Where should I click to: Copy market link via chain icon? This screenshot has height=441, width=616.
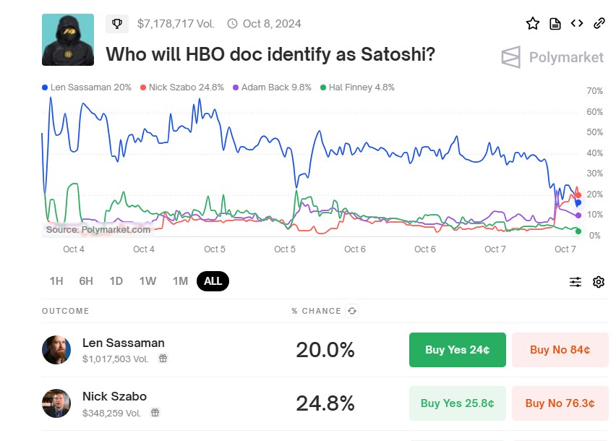tap(599, 23)
